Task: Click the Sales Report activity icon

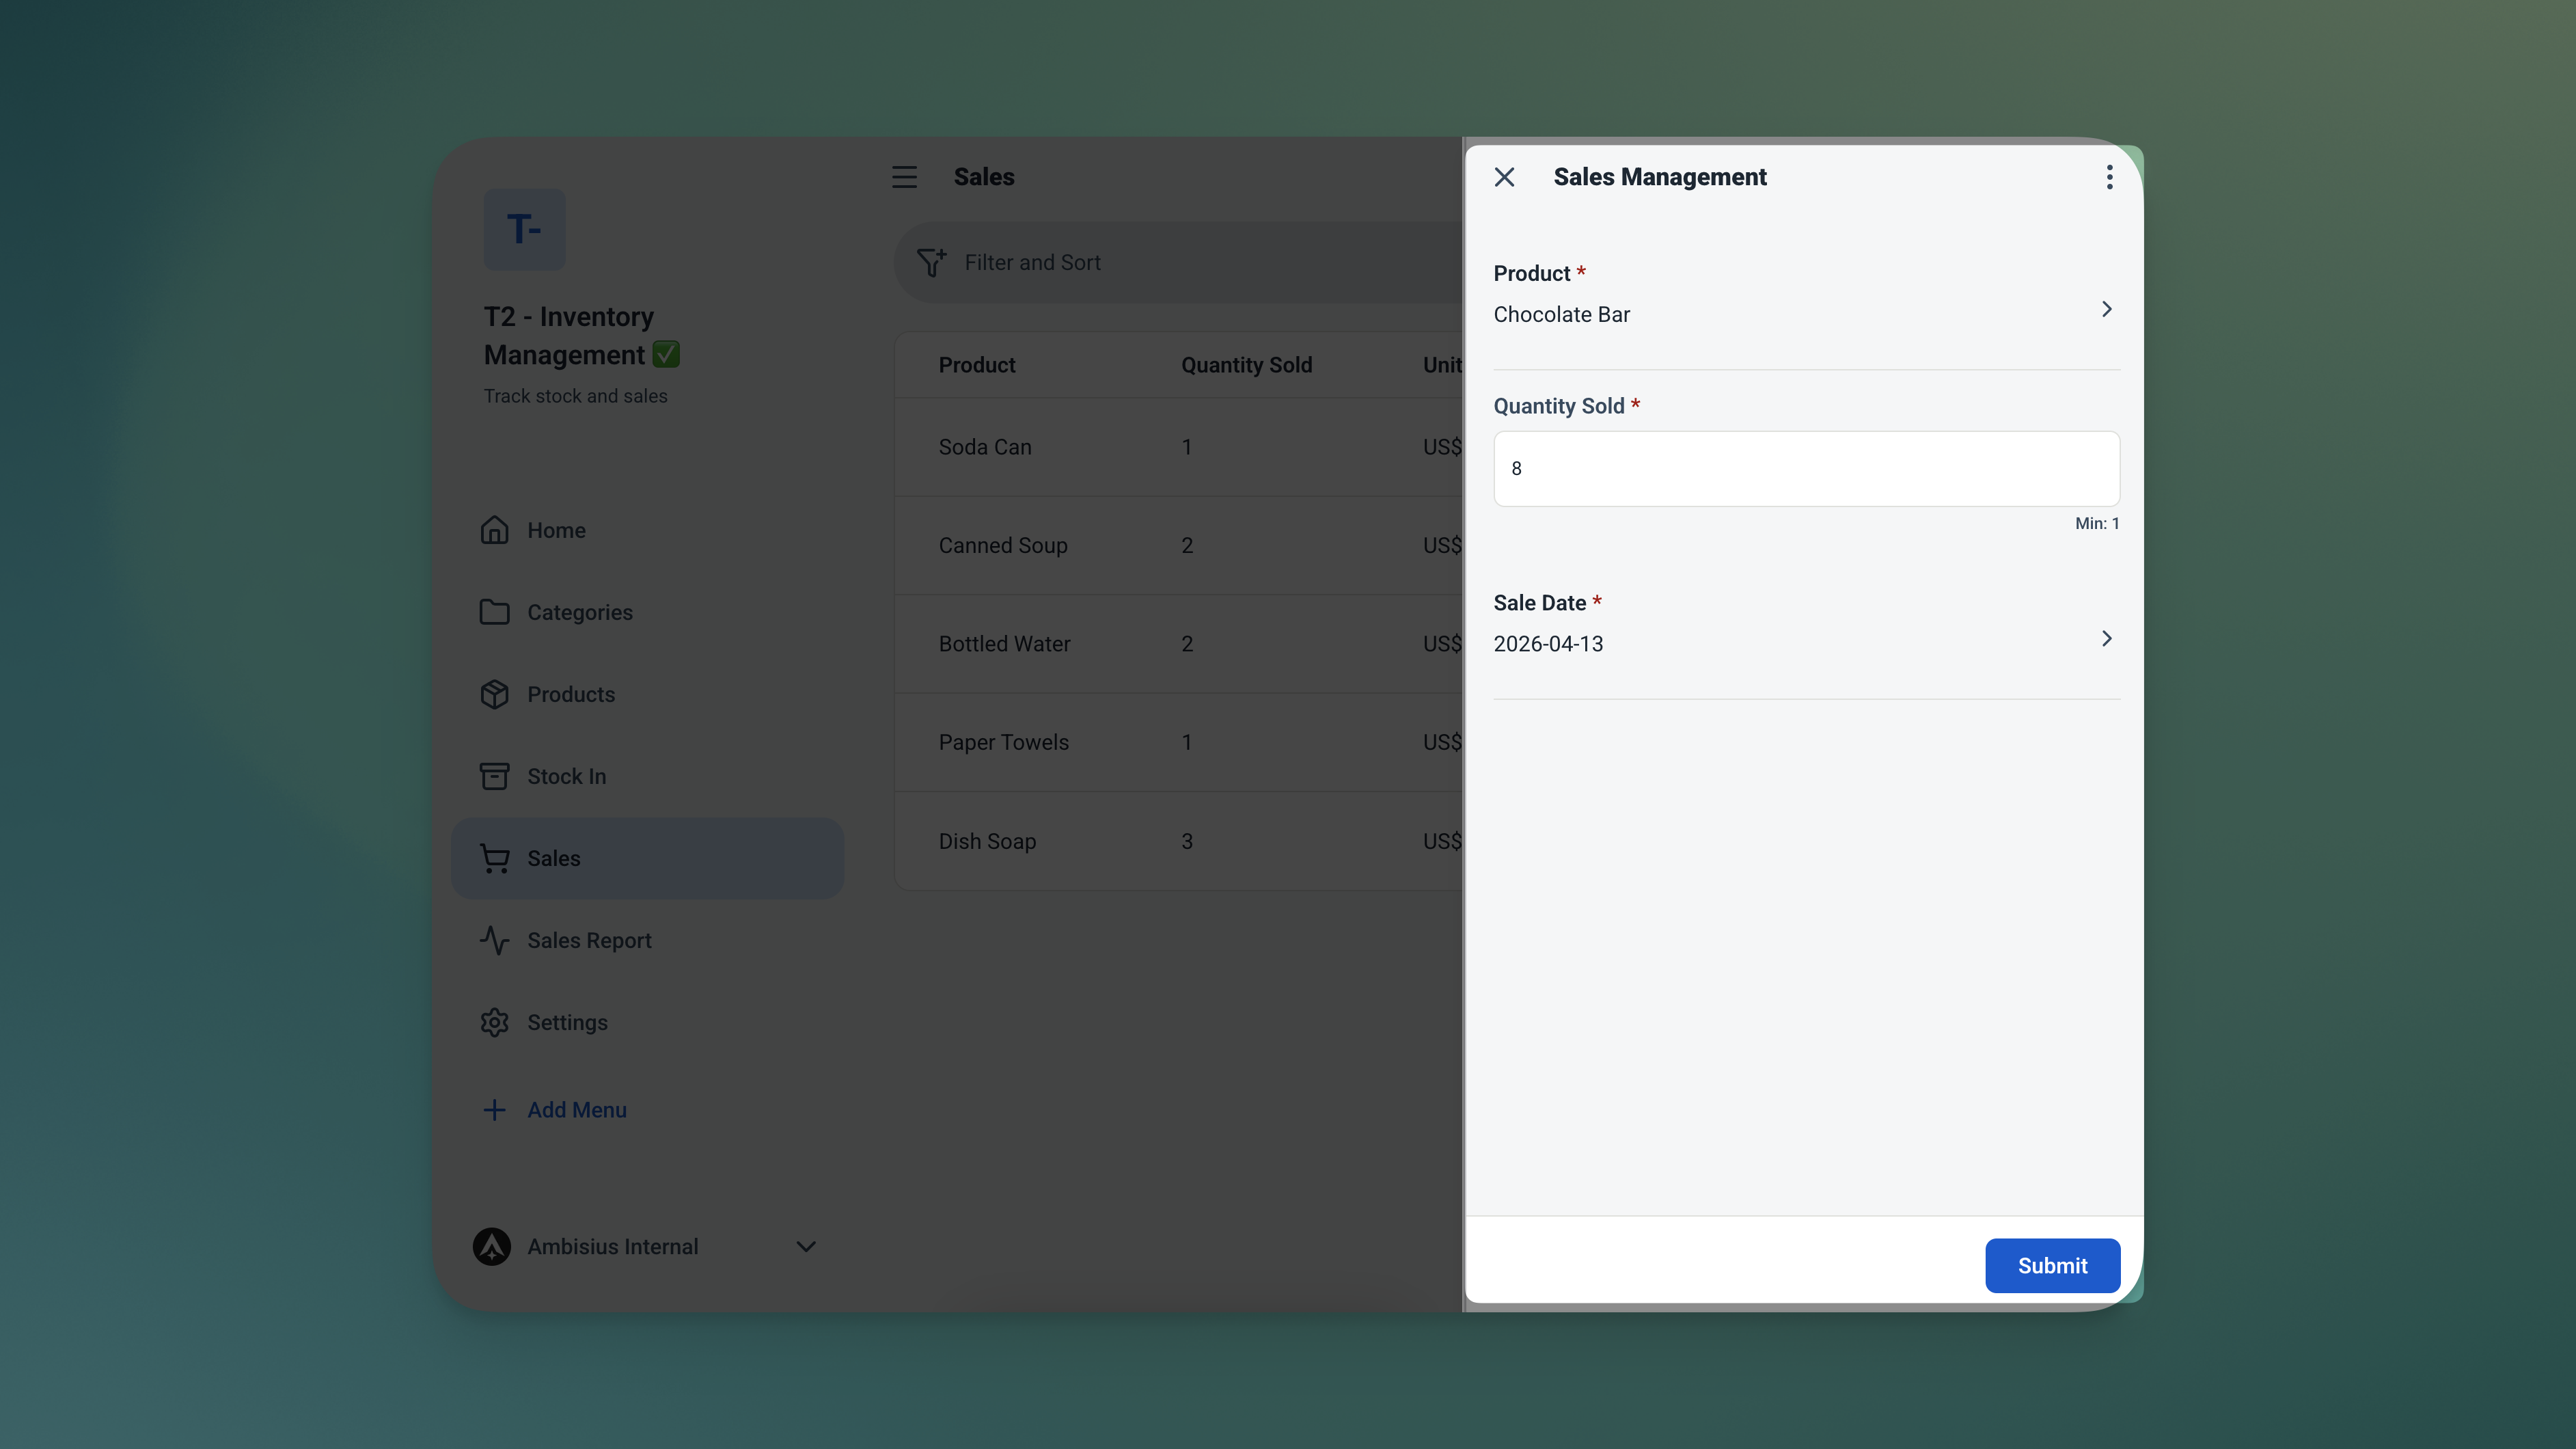Action: pyautogui.click(x=494, y=940)
